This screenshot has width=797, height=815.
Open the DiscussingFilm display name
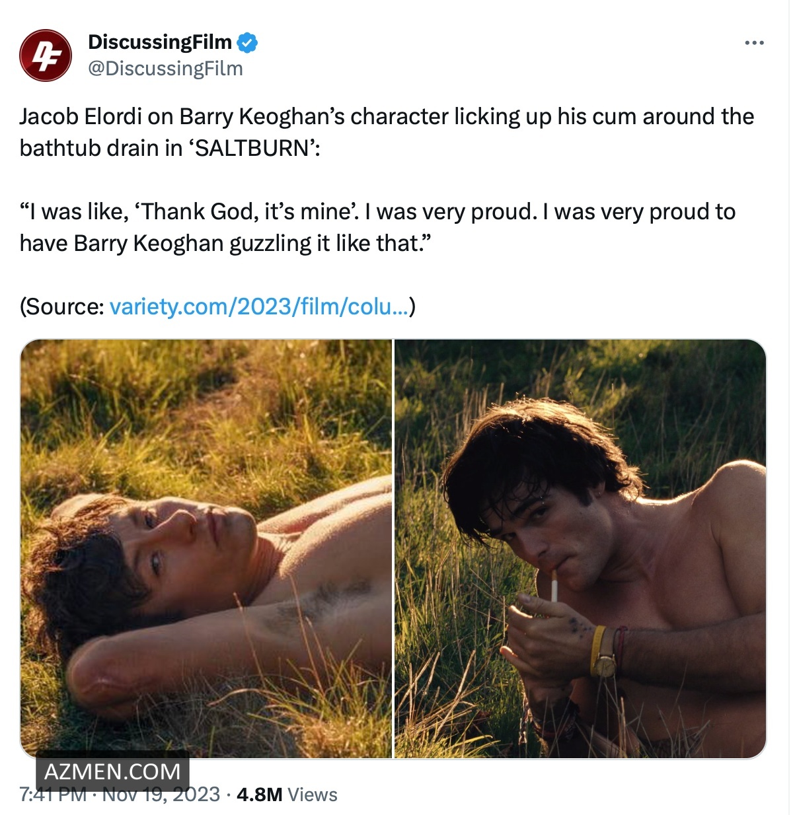[159, 42]
